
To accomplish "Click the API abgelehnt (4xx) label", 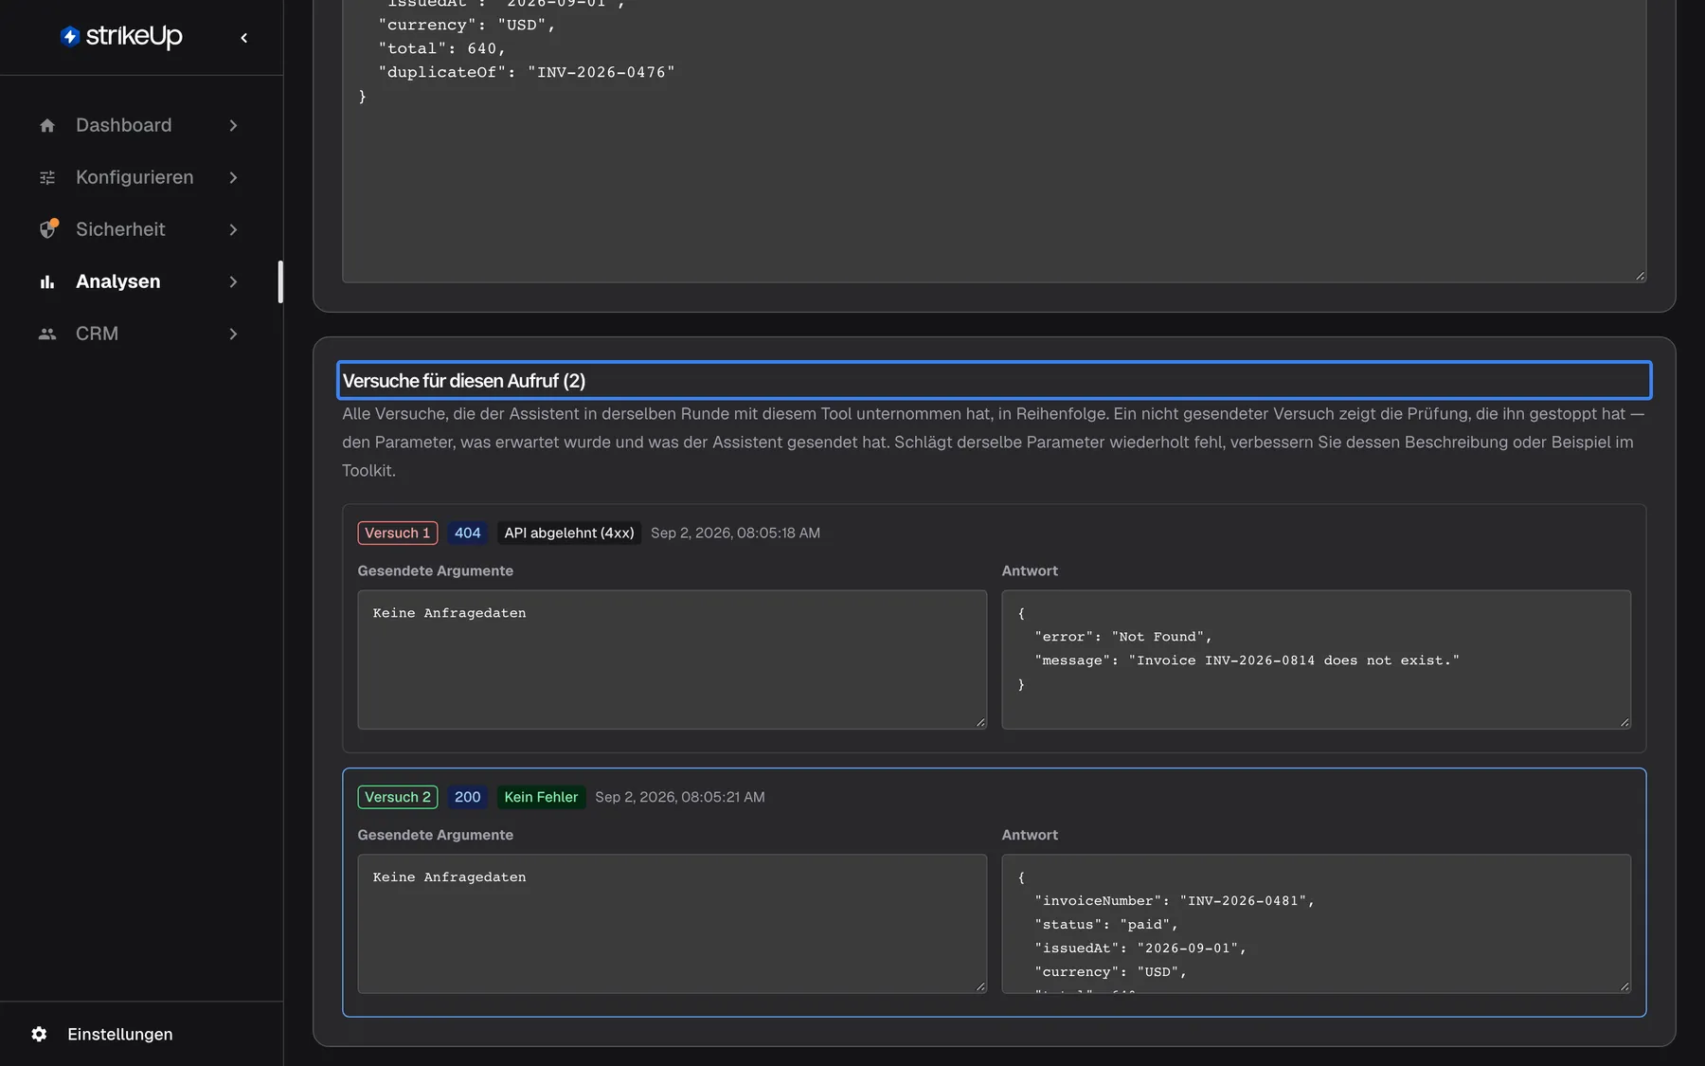I will coord(569,533).
